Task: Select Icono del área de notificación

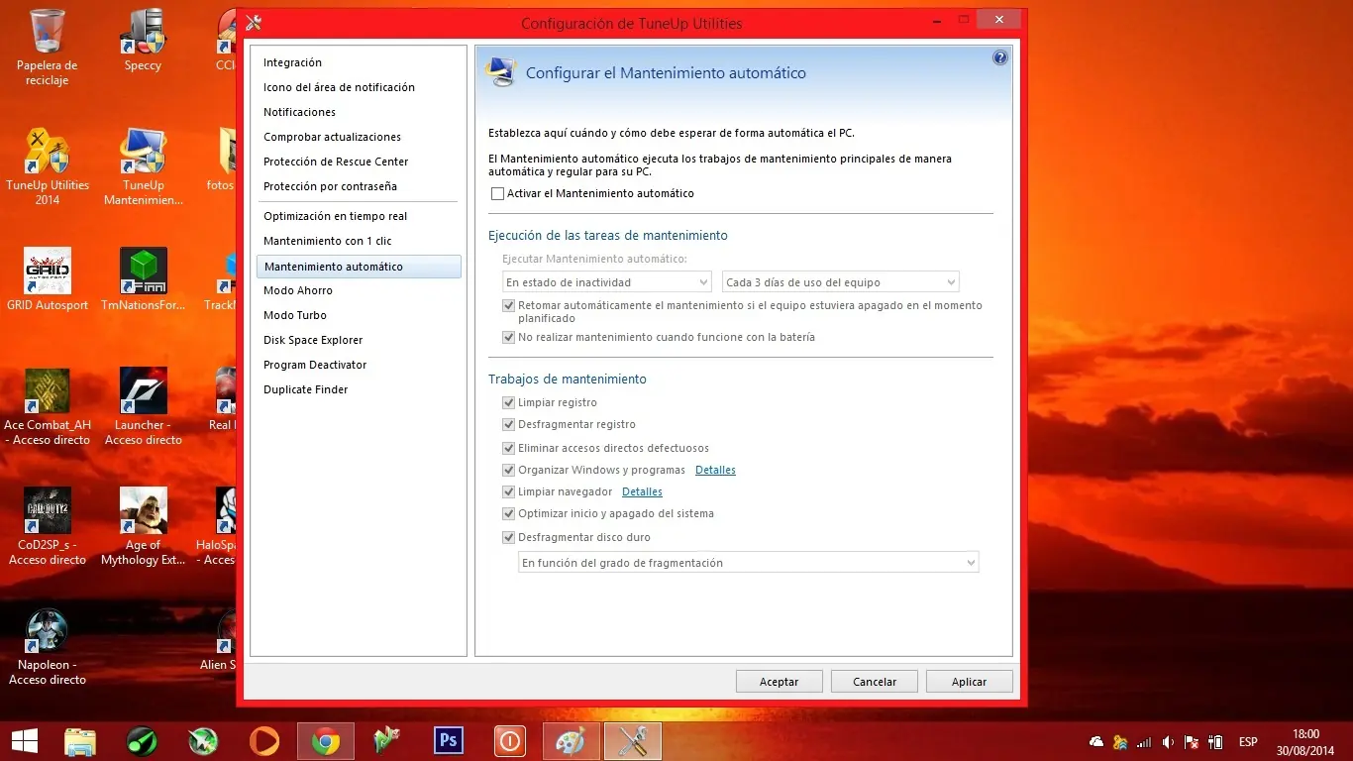Action: point(339,88)
